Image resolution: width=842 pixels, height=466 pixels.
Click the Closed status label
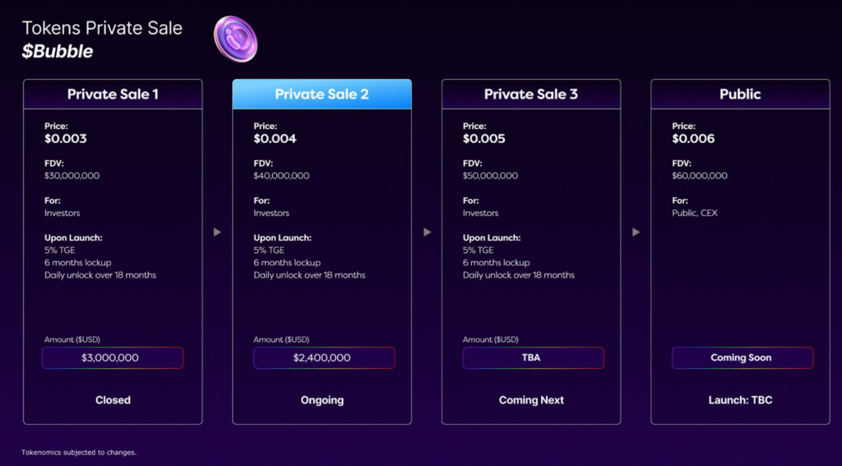(113, 400)
